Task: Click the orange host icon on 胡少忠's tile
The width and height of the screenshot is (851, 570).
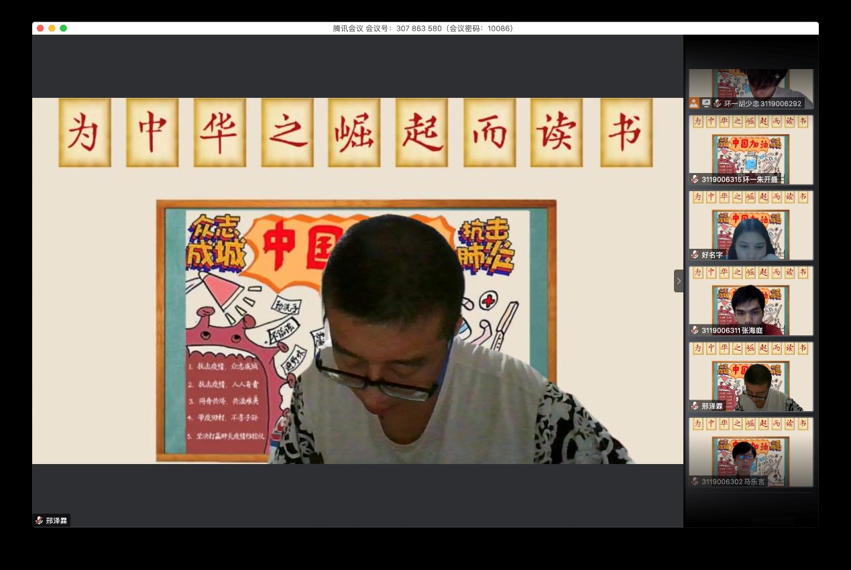Action: point(694,103)
